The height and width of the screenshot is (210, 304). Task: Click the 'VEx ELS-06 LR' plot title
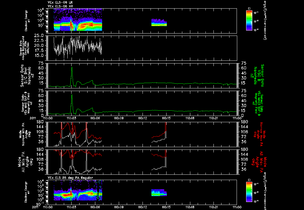(60, 2)
